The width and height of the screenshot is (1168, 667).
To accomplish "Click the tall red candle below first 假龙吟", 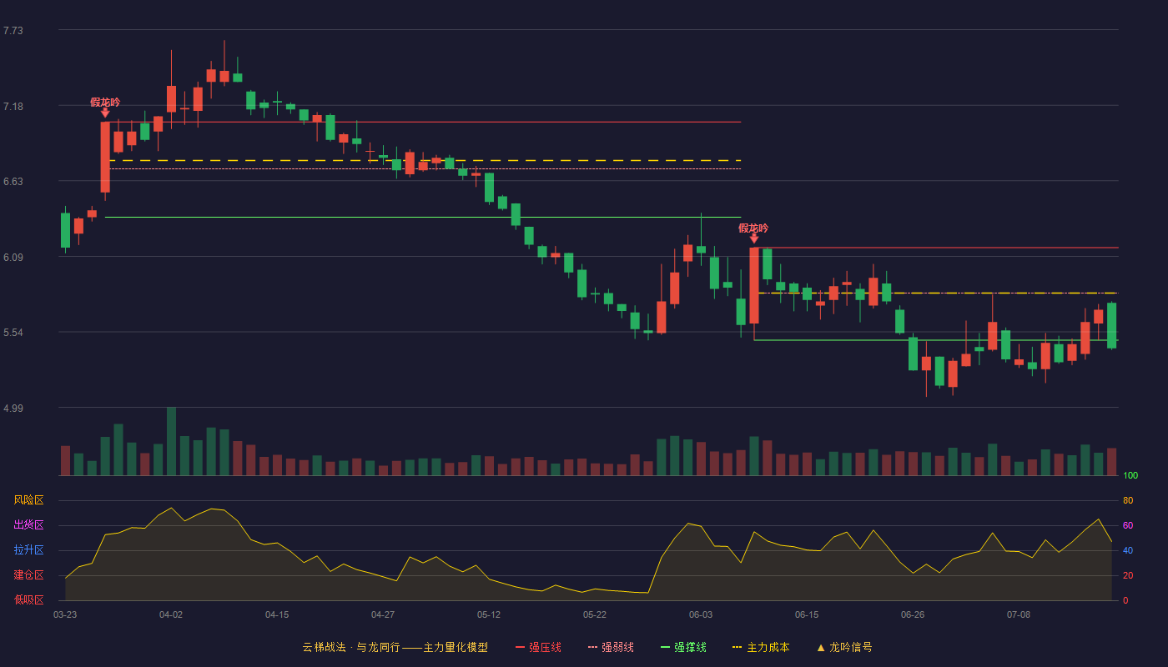I will 105,158.
